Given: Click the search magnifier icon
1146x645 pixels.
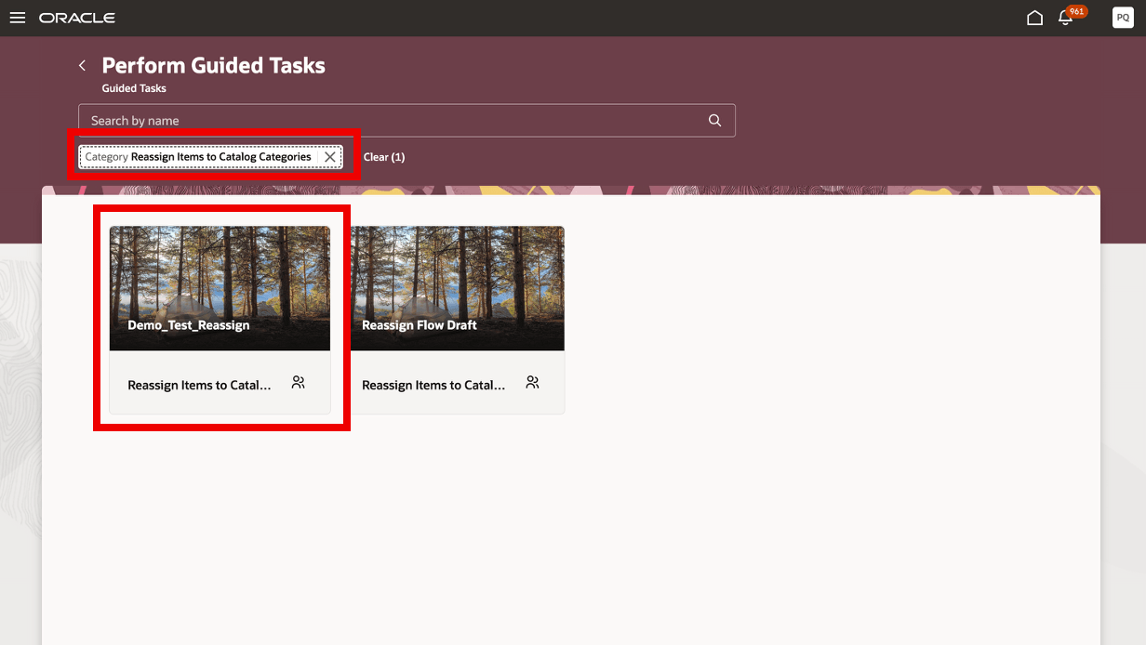Looking at the screenshot, I should pos(714,120).
